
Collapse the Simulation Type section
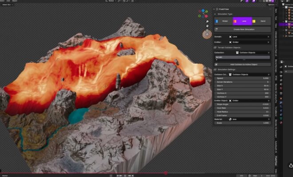point(215,14)
